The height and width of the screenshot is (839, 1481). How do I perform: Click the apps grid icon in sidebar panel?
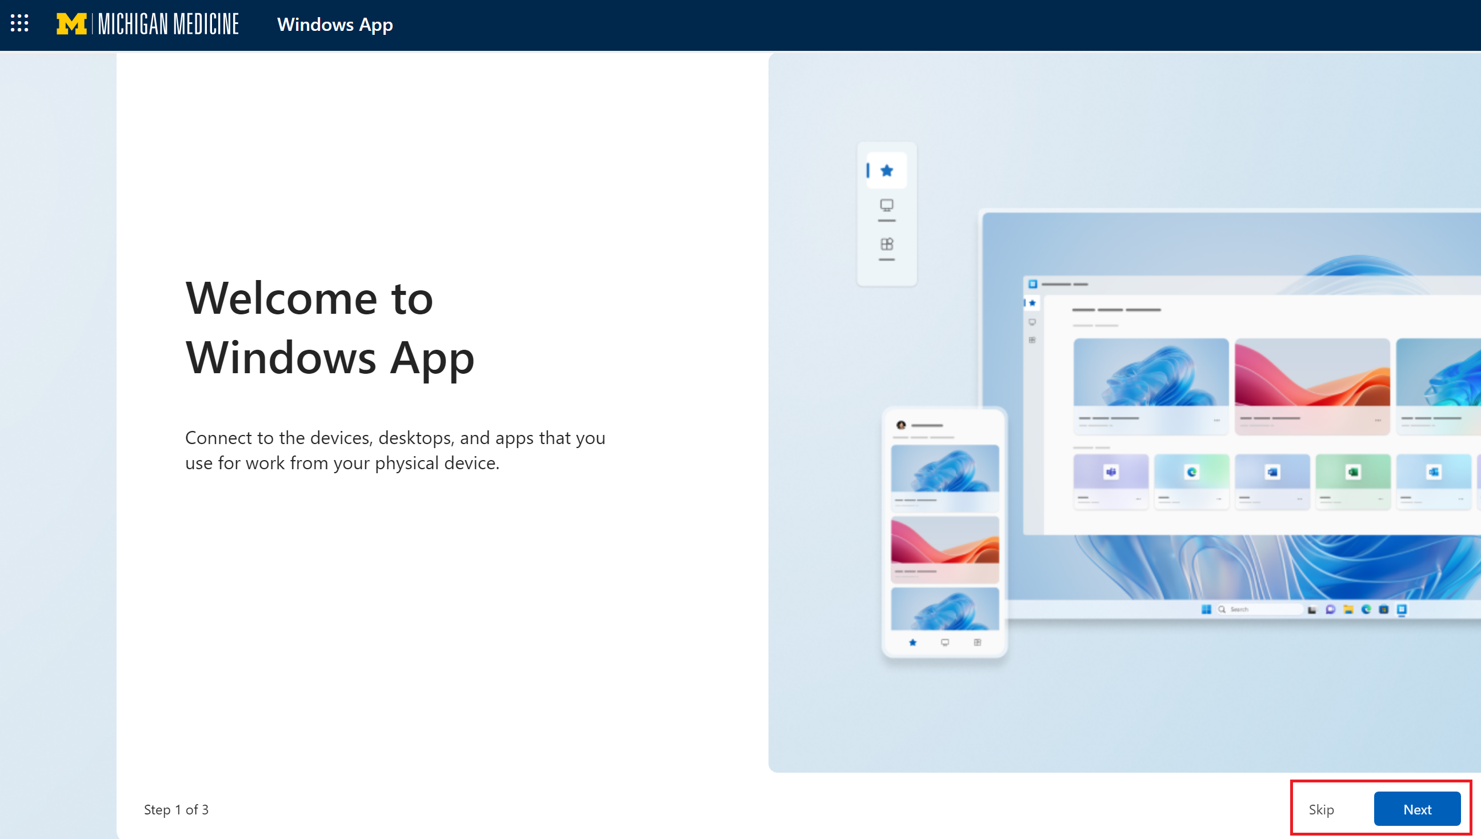tap(887, 244)
